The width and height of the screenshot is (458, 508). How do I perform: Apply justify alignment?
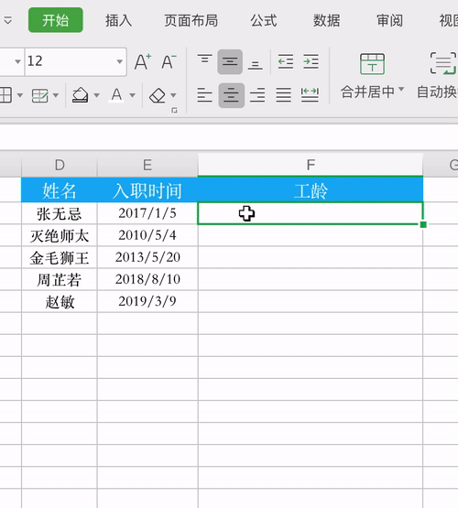click(284, 95)
